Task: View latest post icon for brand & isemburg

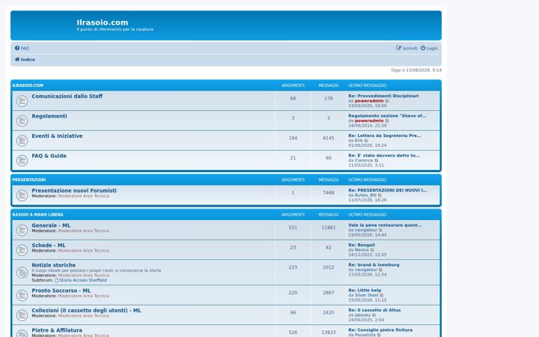Action: click(x=380, y=270)
